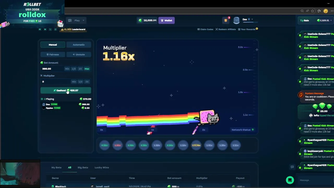Halve the multiplier with 1/2
Screen dimensions: 334x188
pos(80,82)
